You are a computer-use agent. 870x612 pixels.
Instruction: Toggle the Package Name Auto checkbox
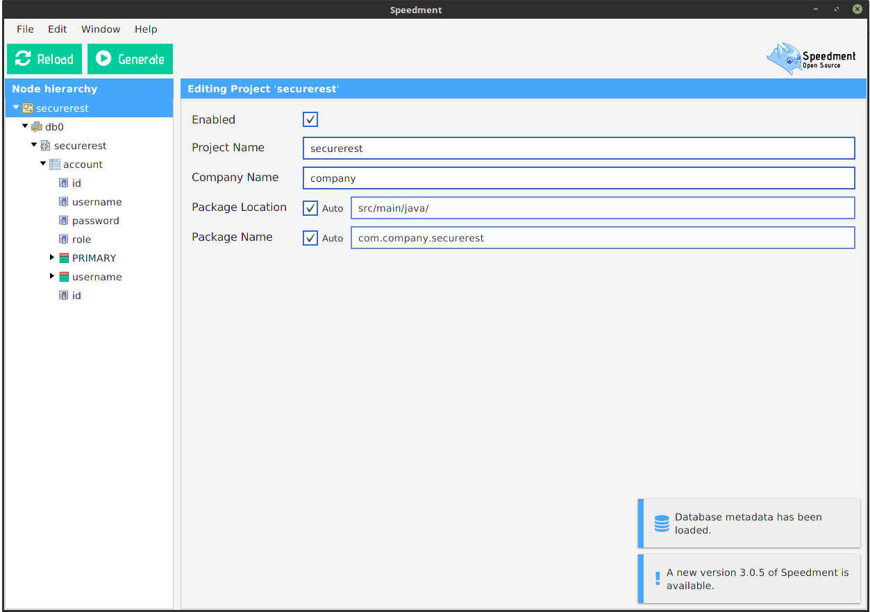point(310,238)
